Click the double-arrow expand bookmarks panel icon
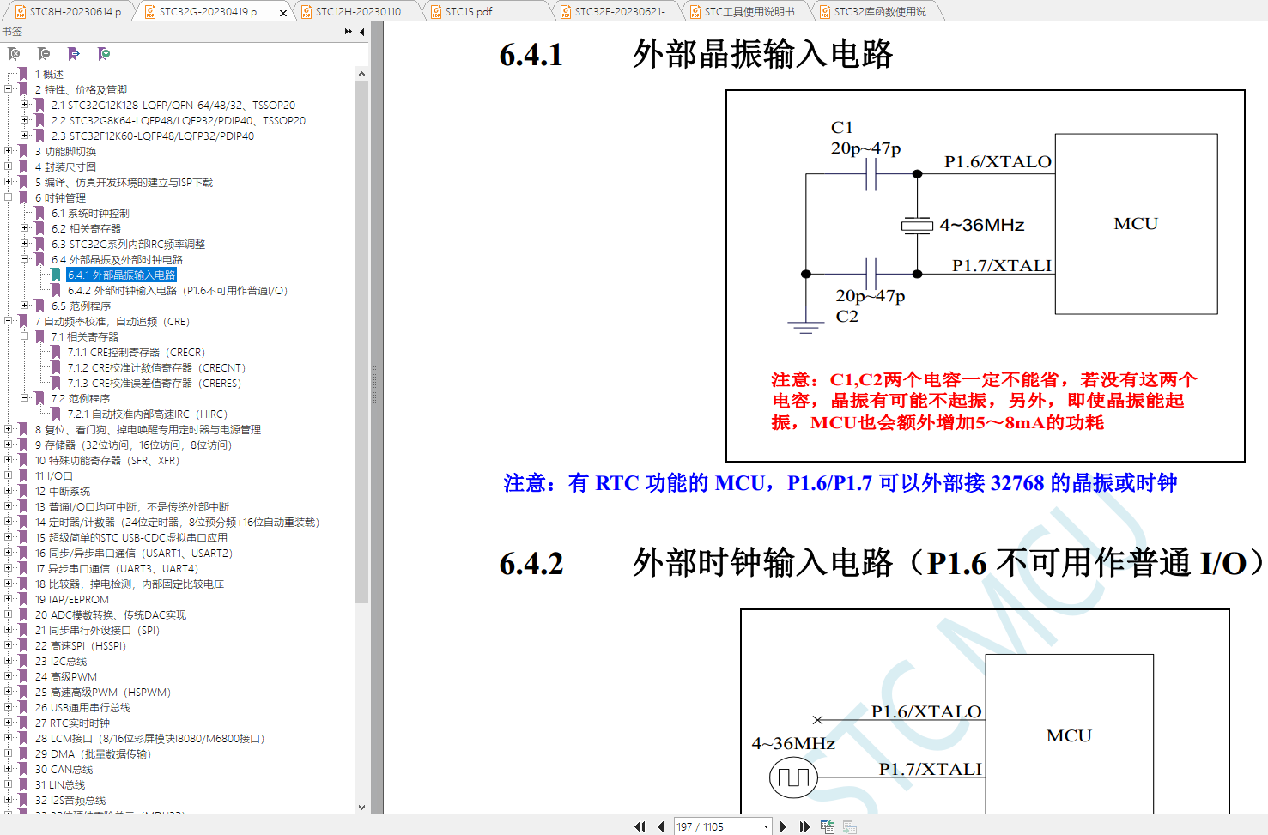The height and width of the screenshot is (835, 1268). click(348, 32)
